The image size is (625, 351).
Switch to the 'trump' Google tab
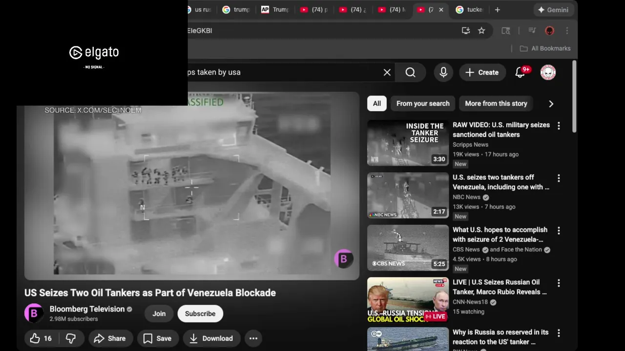[236, 10]
